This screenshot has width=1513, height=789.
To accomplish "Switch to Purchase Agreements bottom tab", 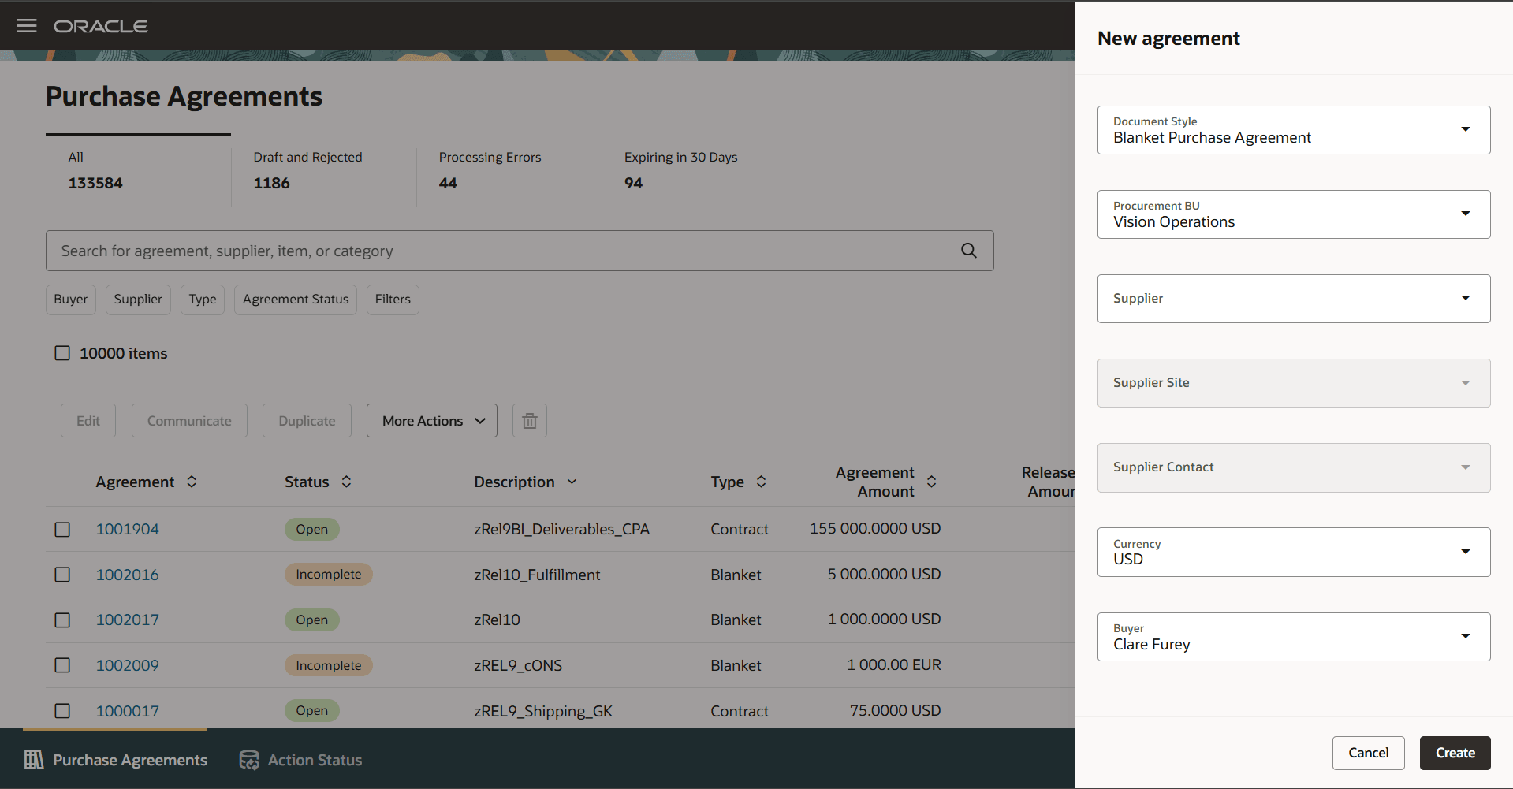I will (115, 760).
